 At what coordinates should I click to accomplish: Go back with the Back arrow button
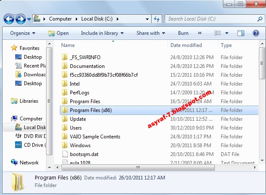pyautogui.click(x=9, y=19)
